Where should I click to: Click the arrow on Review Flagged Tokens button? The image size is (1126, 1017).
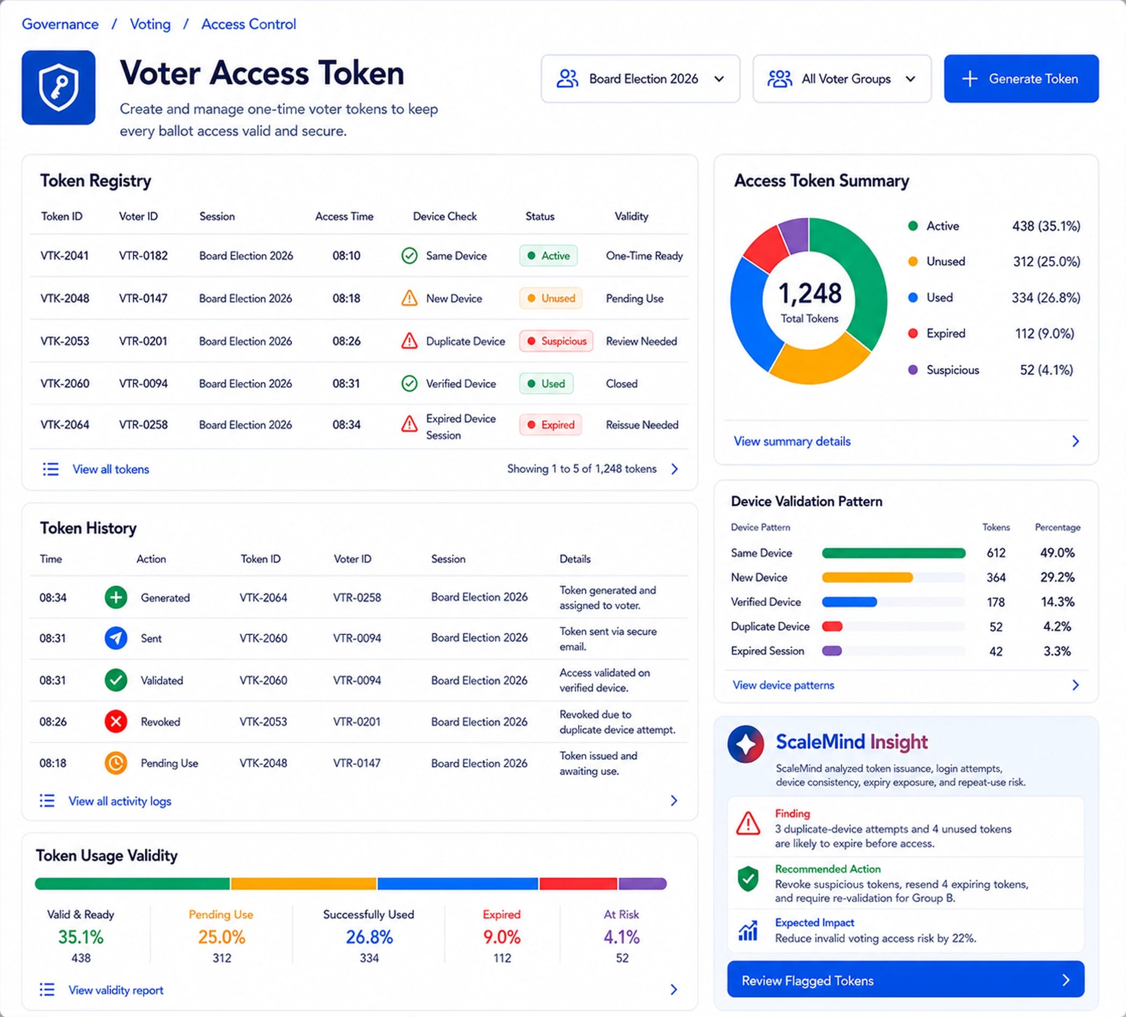[1066, 980]
